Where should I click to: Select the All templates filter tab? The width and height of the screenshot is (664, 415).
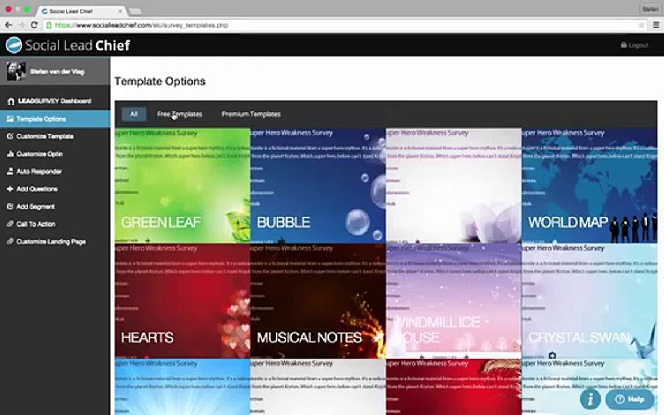tap(134, 114)
